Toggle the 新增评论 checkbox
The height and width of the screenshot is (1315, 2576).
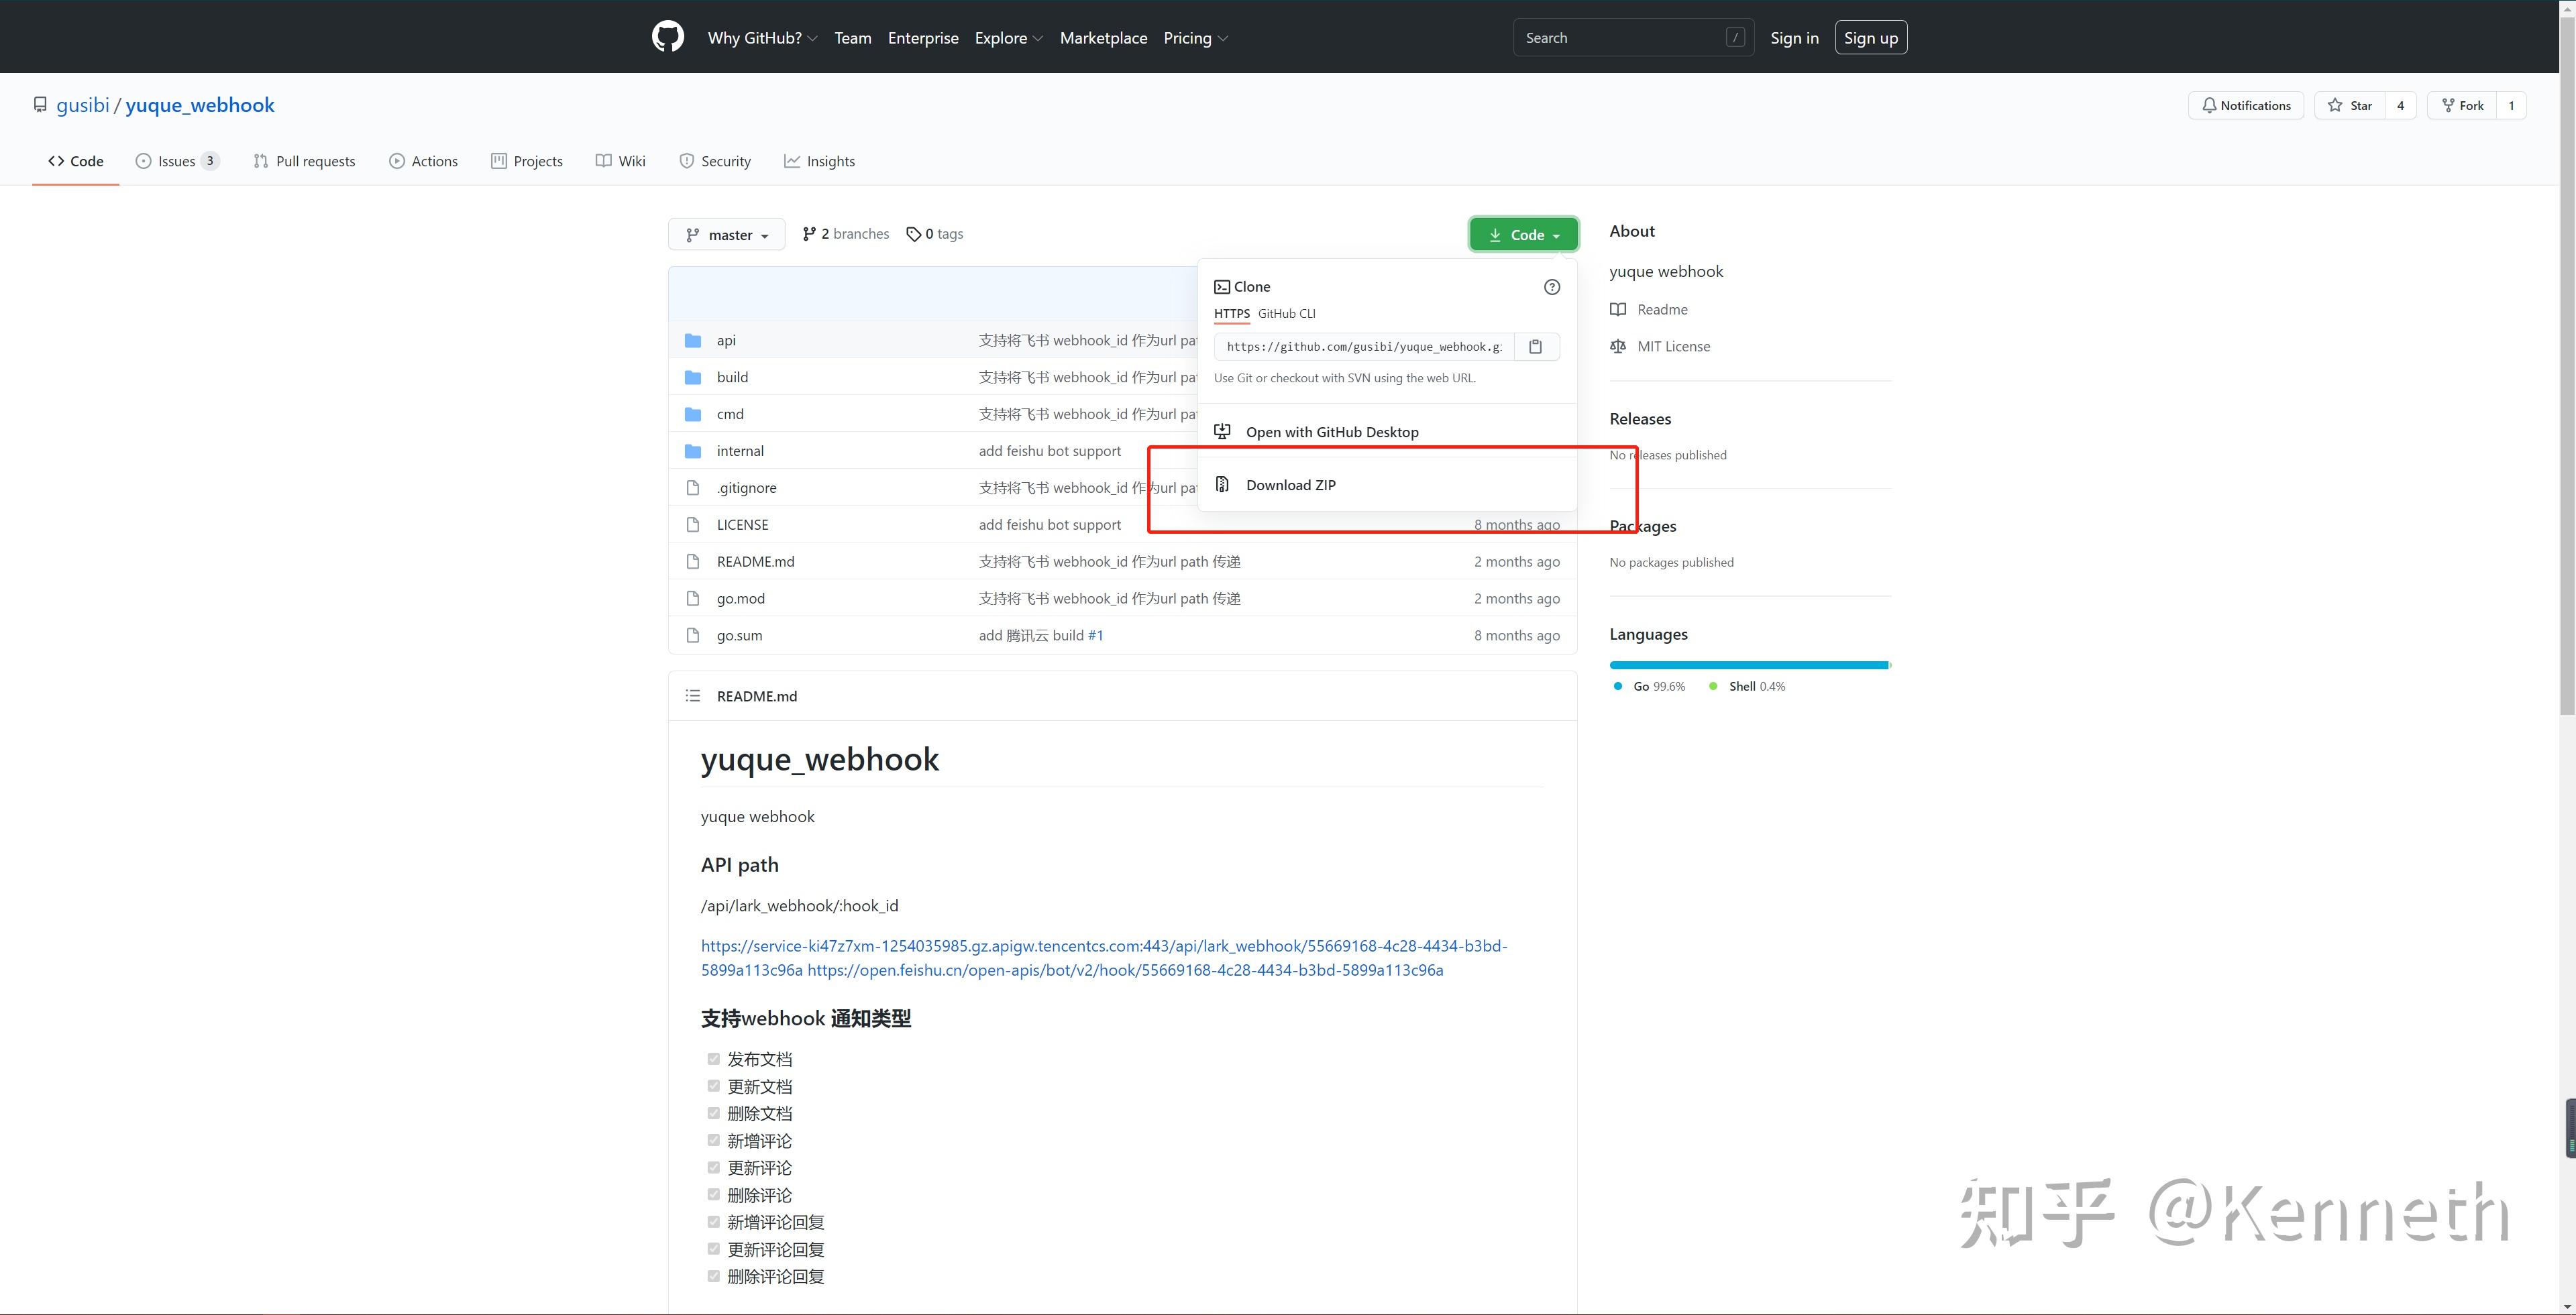pyautogui.click(x=714, y=1140)
